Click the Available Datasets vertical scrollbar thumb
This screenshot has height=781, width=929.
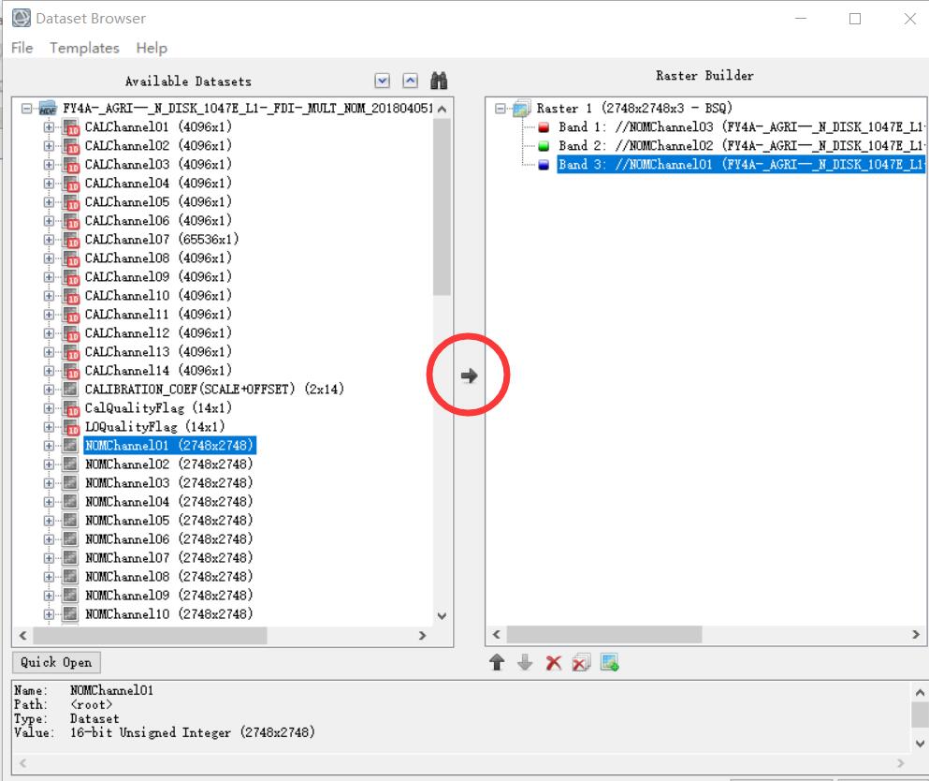pos(442,206)
